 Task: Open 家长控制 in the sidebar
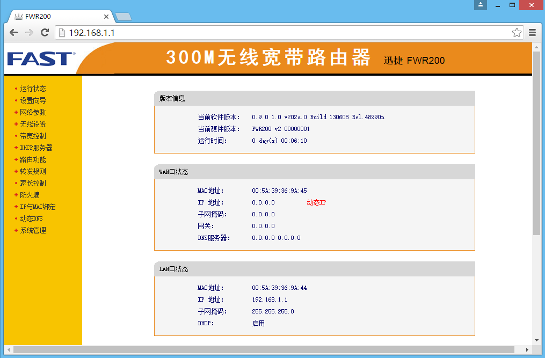point(33,183)
